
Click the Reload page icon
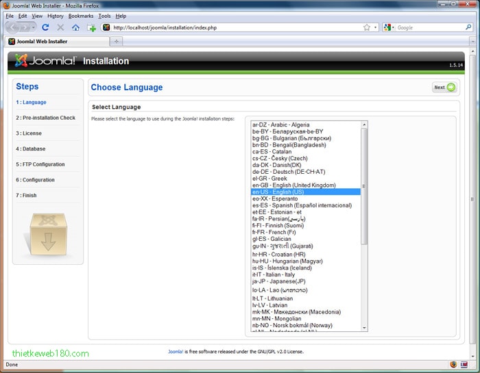click(x=46, y=27)
